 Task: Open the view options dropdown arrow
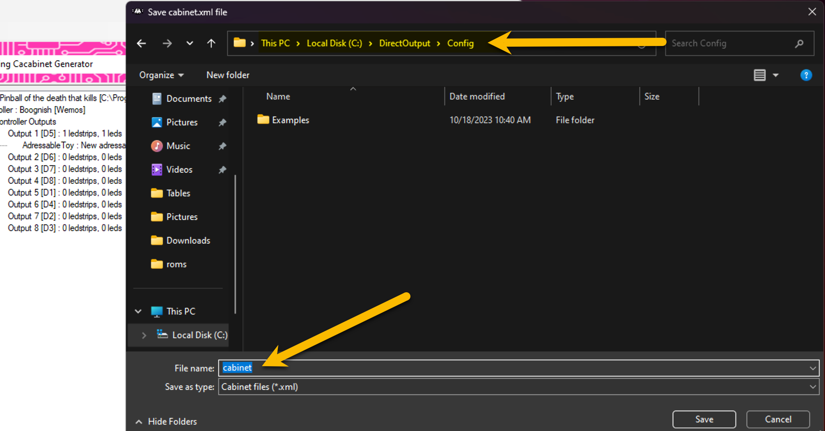[775, 75]
